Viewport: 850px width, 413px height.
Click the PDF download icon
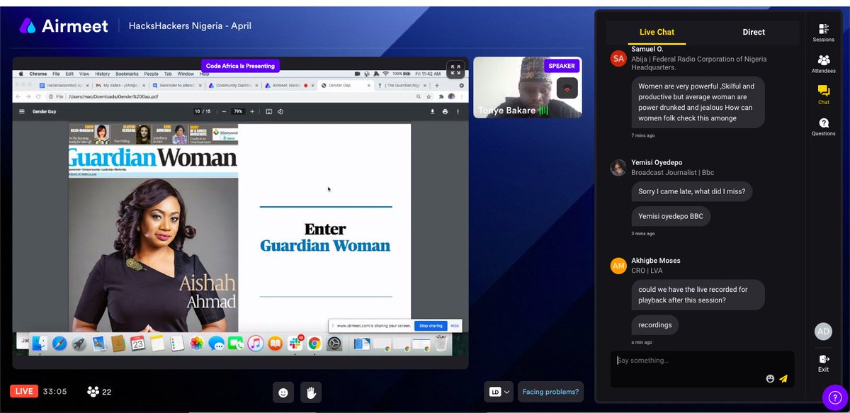(x=432, y=111)
